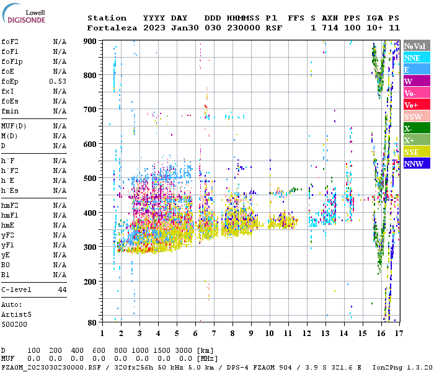The height and width of the screenshot is (372, 434).
Task: Select the NoVal gray legend swatch
Action: coord(417,46)
